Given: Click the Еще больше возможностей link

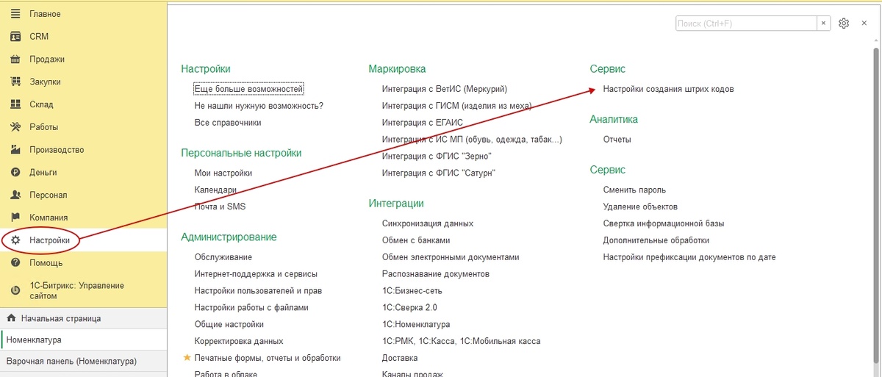Looking at the screenshot, I should [249, 89].
